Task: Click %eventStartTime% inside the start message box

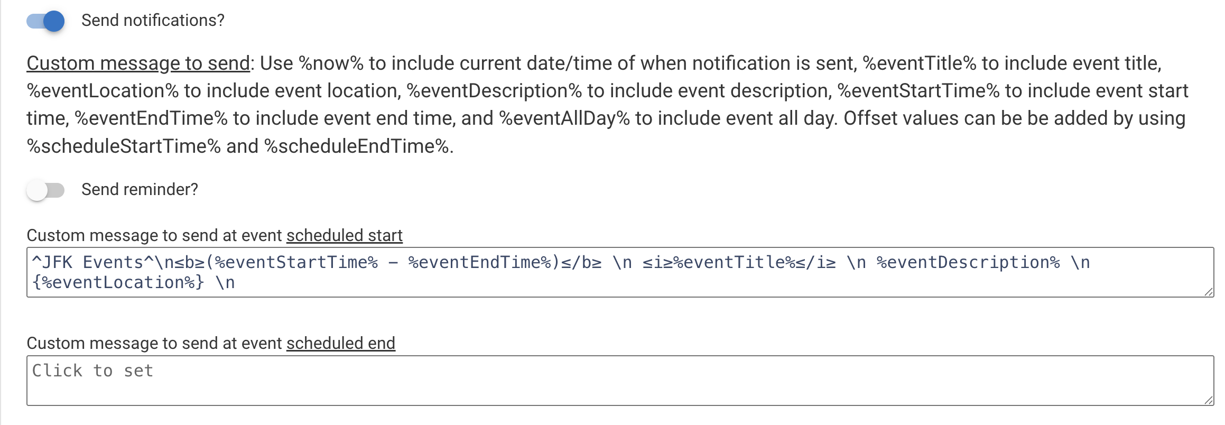Action: click(x=296, y=263)
